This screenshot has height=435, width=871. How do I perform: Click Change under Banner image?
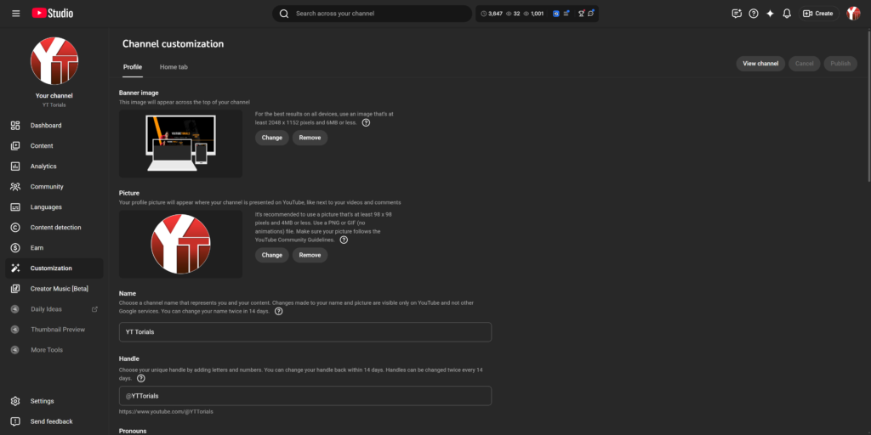[x=271, y=138]
